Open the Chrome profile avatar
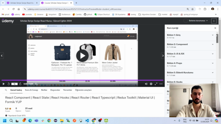The height and width of the screenshot is (124, 221). coord(213,9)
